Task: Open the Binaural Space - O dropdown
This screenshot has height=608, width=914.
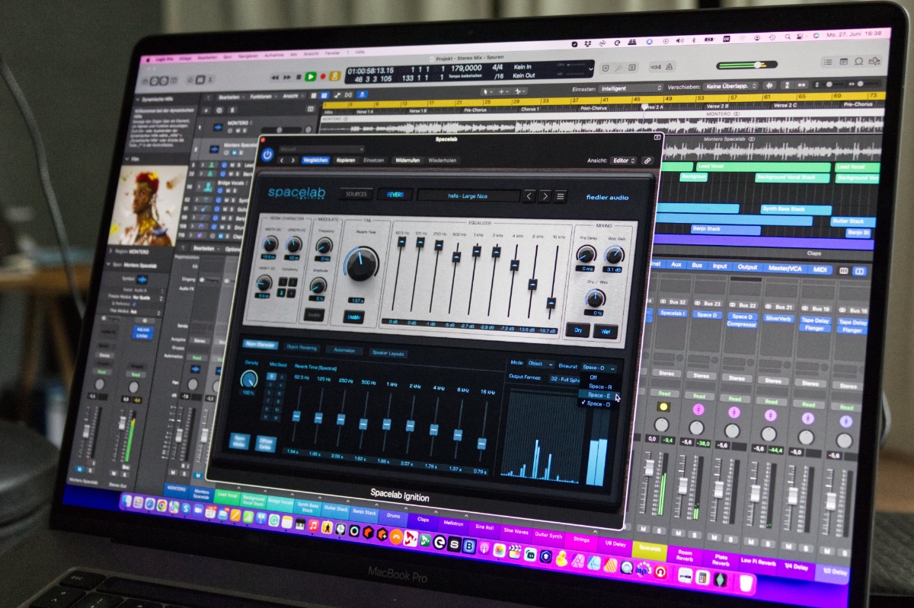Action: 599,368
